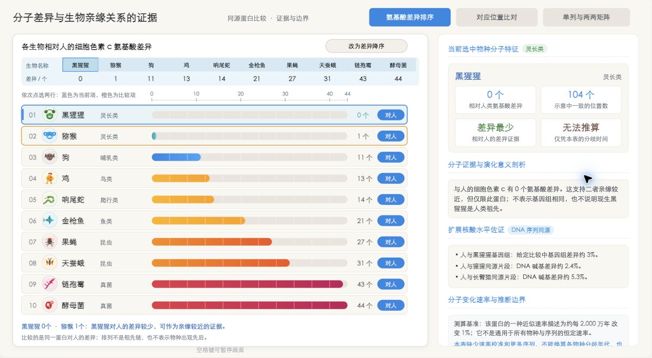
Task: Click the 分子证据与演化意义剖析 section heading
Action: point(487,165)
